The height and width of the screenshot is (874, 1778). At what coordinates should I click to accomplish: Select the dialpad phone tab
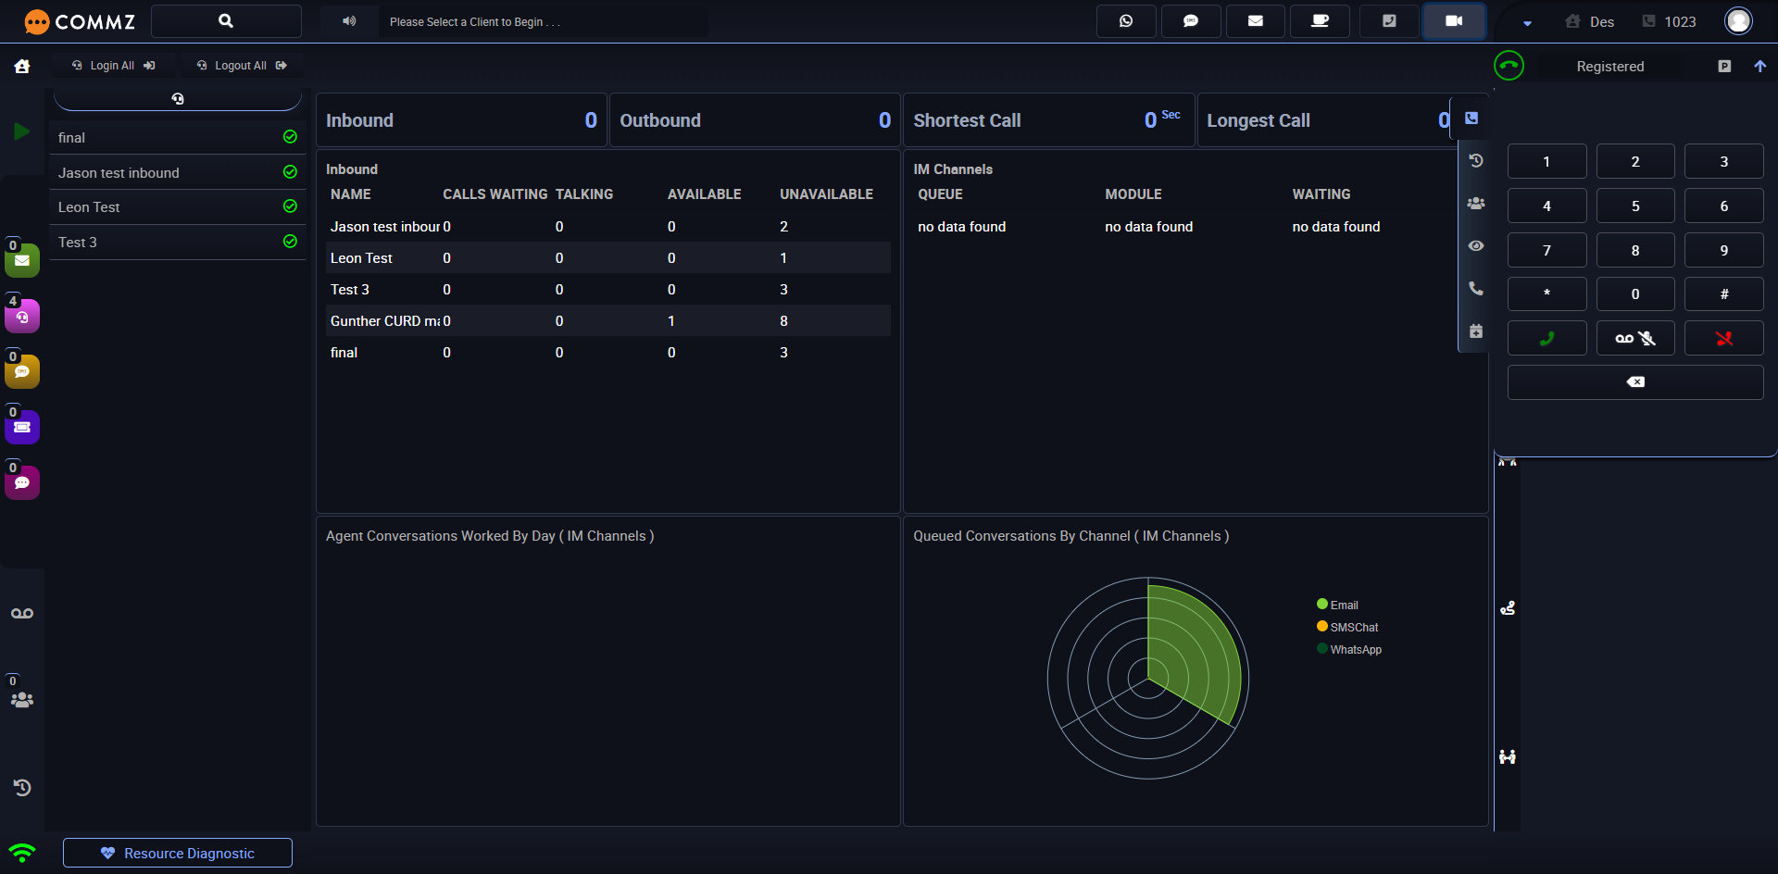[1471, 119]
